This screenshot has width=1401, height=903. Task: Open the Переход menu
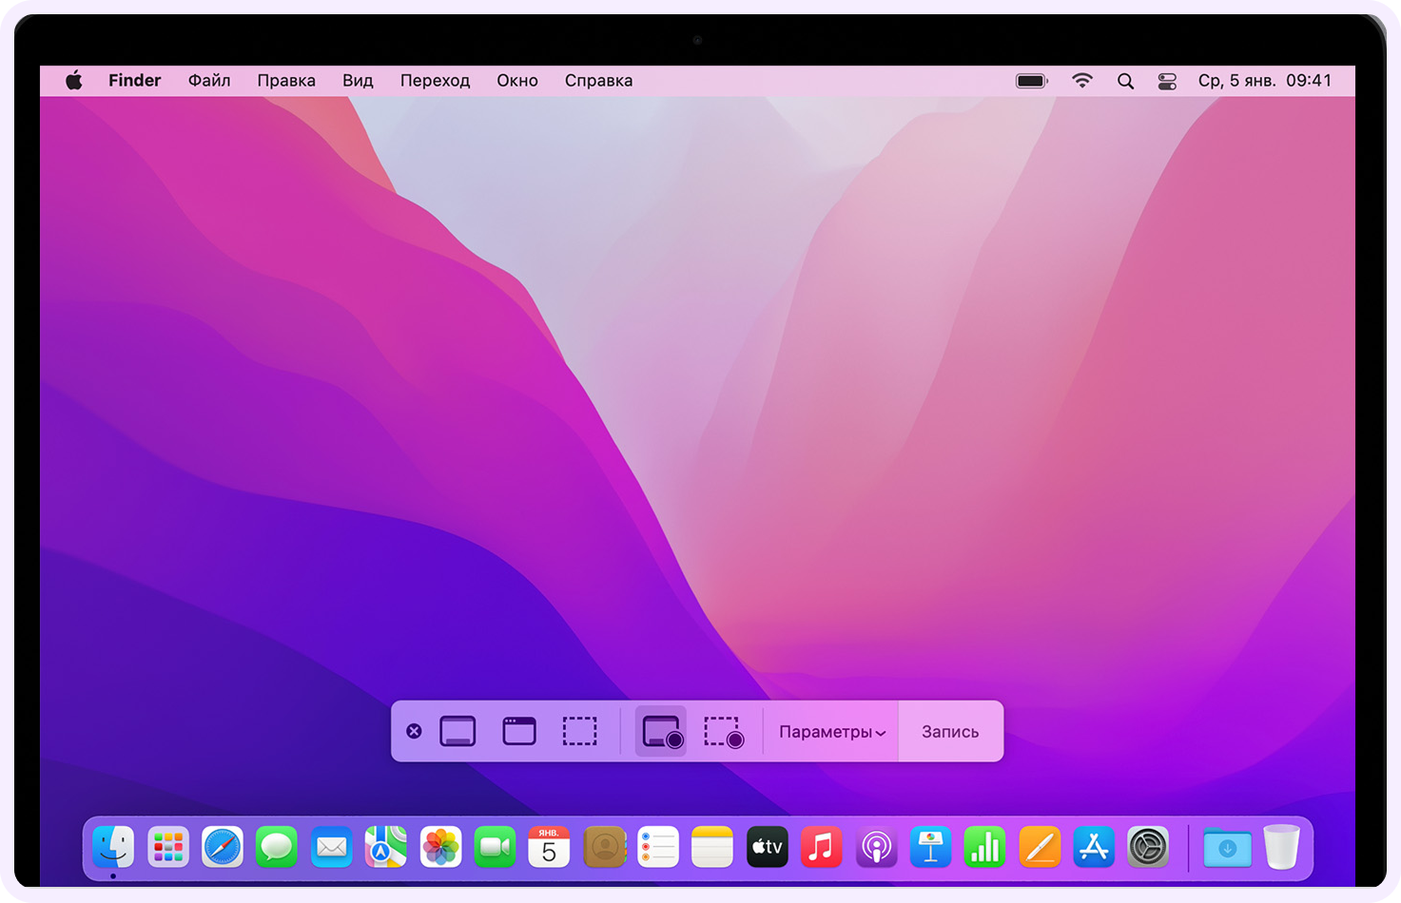click(x=435, y=81)
